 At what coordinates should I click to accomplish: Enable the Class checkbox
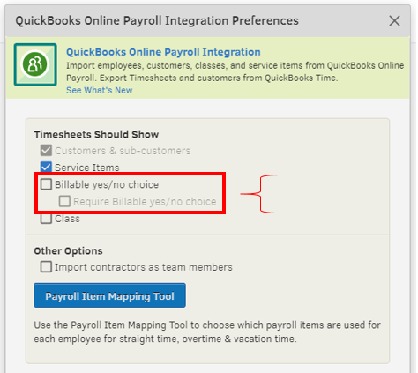tap(46, 219)
